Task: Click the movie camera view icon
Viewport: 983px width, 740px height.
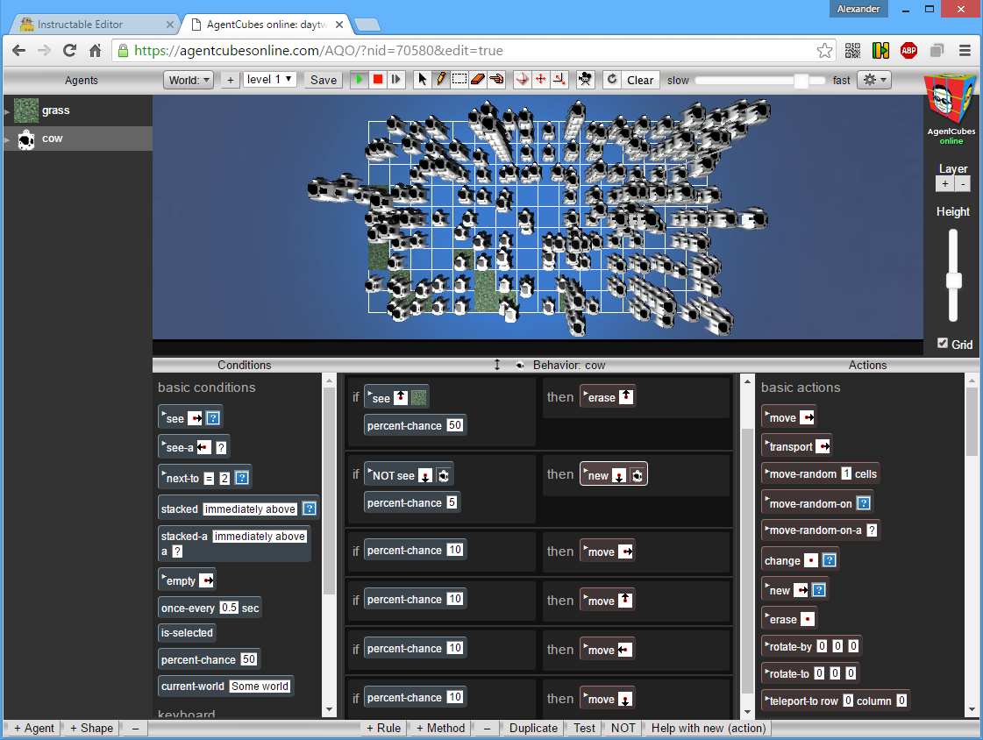Action: (585, 80)
